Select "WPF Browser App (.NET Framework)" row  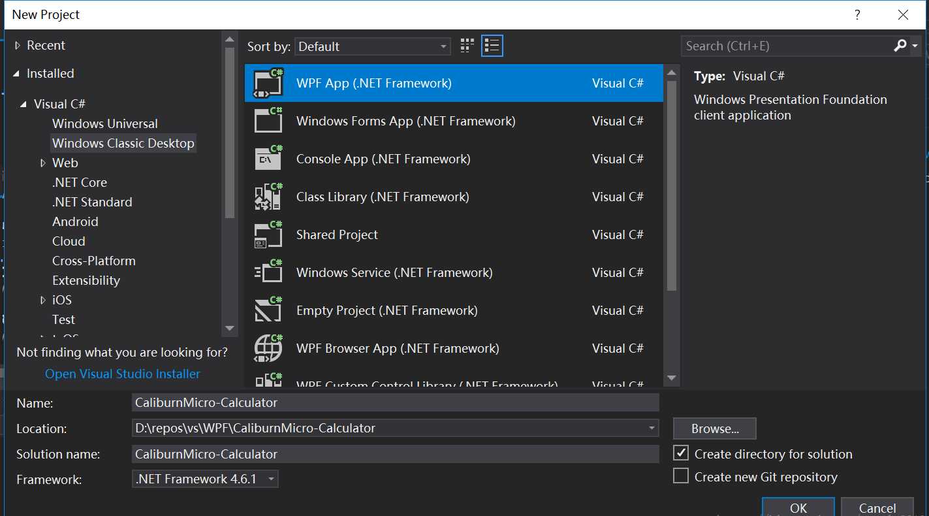[454, 348]
